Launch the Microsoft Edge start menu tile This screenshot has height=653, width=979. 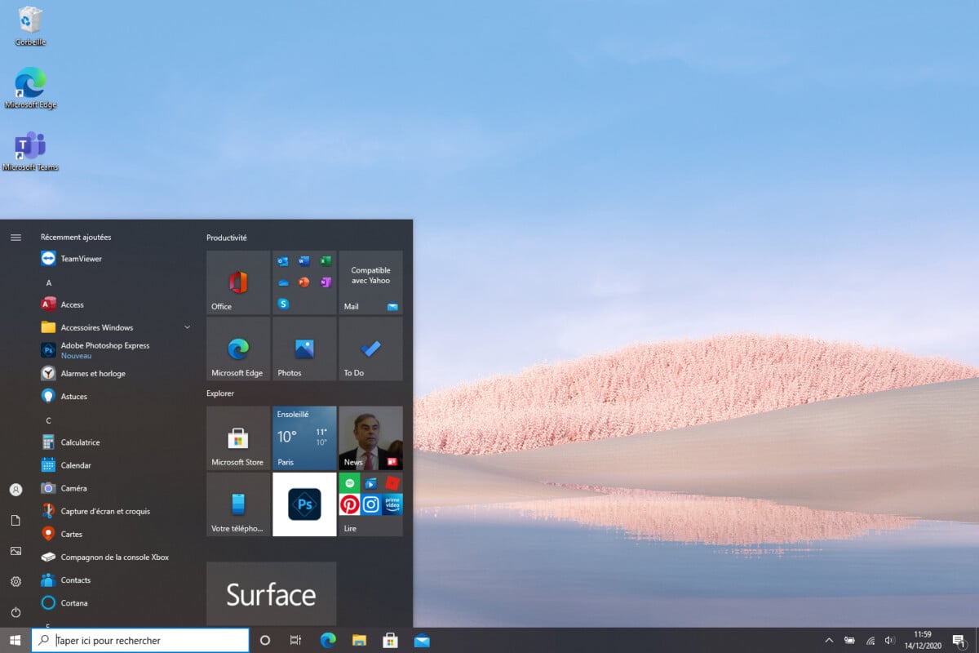tap(237, 349)
